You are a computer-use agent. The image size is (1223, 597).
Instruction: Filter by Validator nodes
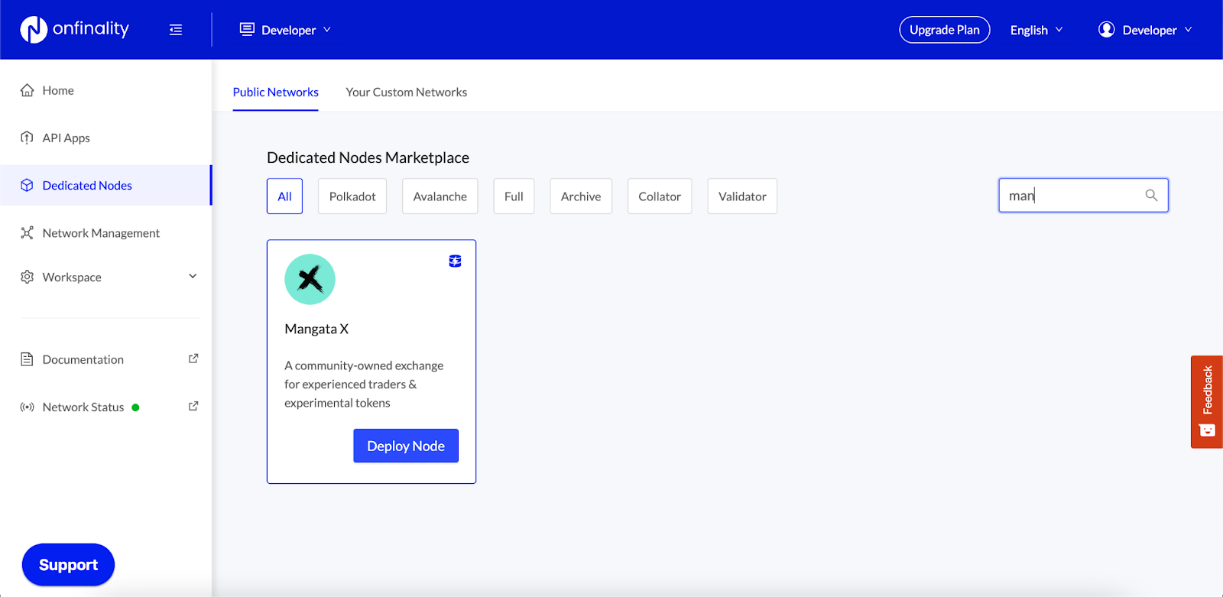click(x=742, y=196)
